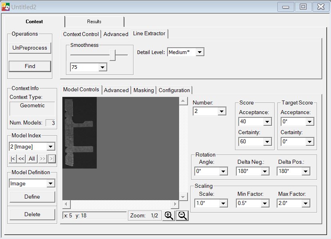Image resolution: width=331 pixels, height=239 pixels.
Task: Open the Advanced tab beside Model Controls
Action: pos(116,90)
